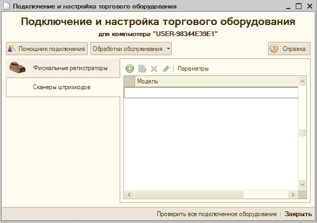The height and width of the screenshot is (223, 317).
Task: Click the arrow beside Обработки обслуживания
Action: pos(168,49)
